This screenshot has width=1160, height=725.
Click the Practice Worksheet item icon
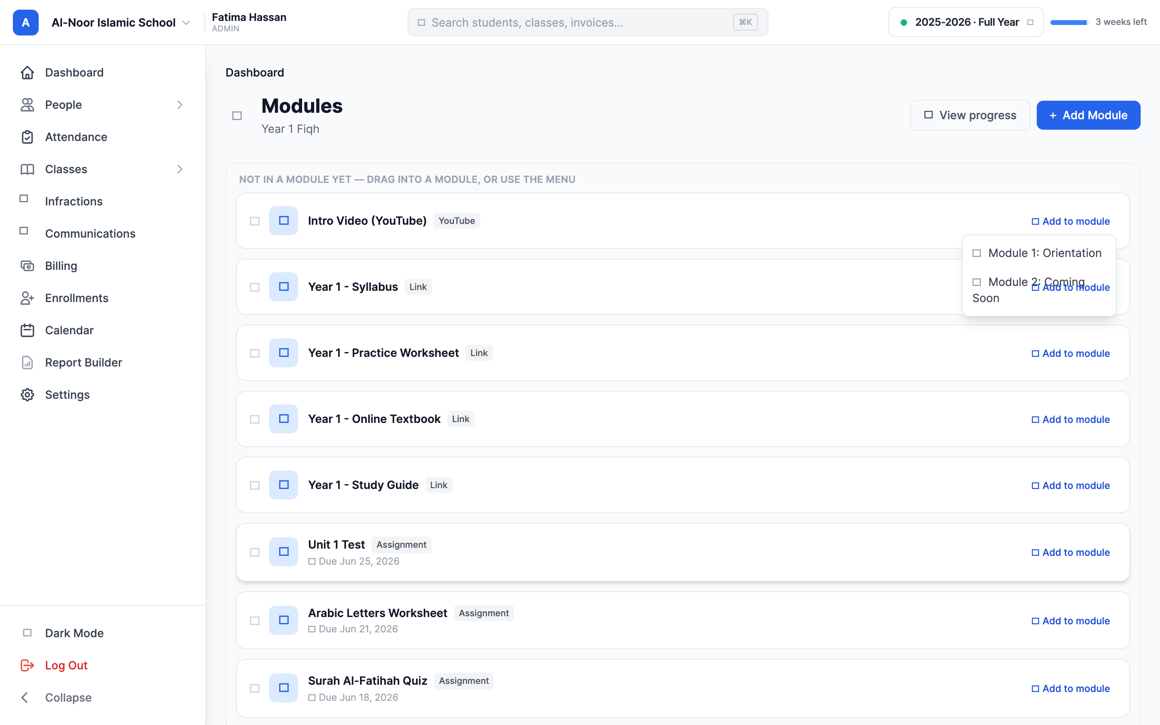(283, 353)
